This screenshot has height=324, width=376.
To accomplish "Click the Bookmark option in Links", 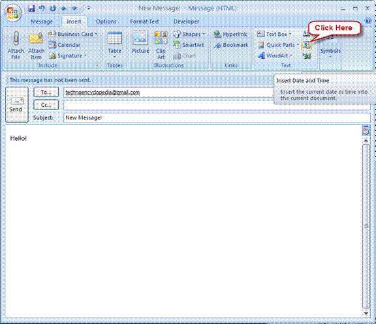I will 231,45.
